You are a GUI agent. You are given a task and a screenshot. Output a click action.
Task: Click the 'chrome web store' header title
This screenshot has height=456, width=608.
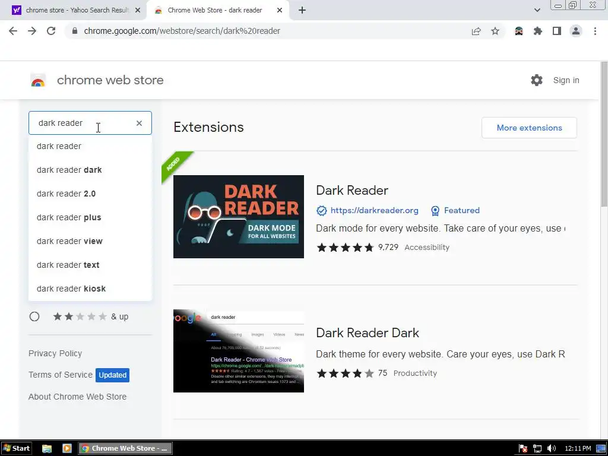(110, 80)
